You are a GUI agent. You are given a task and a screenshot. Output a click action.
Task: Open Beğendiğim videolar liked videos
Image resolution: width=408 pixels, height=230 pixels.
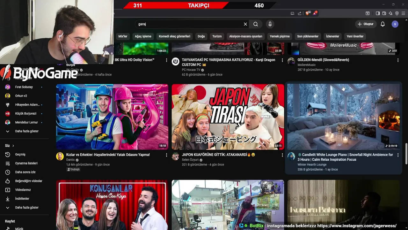pyautogui.click(x=28, y=181)
